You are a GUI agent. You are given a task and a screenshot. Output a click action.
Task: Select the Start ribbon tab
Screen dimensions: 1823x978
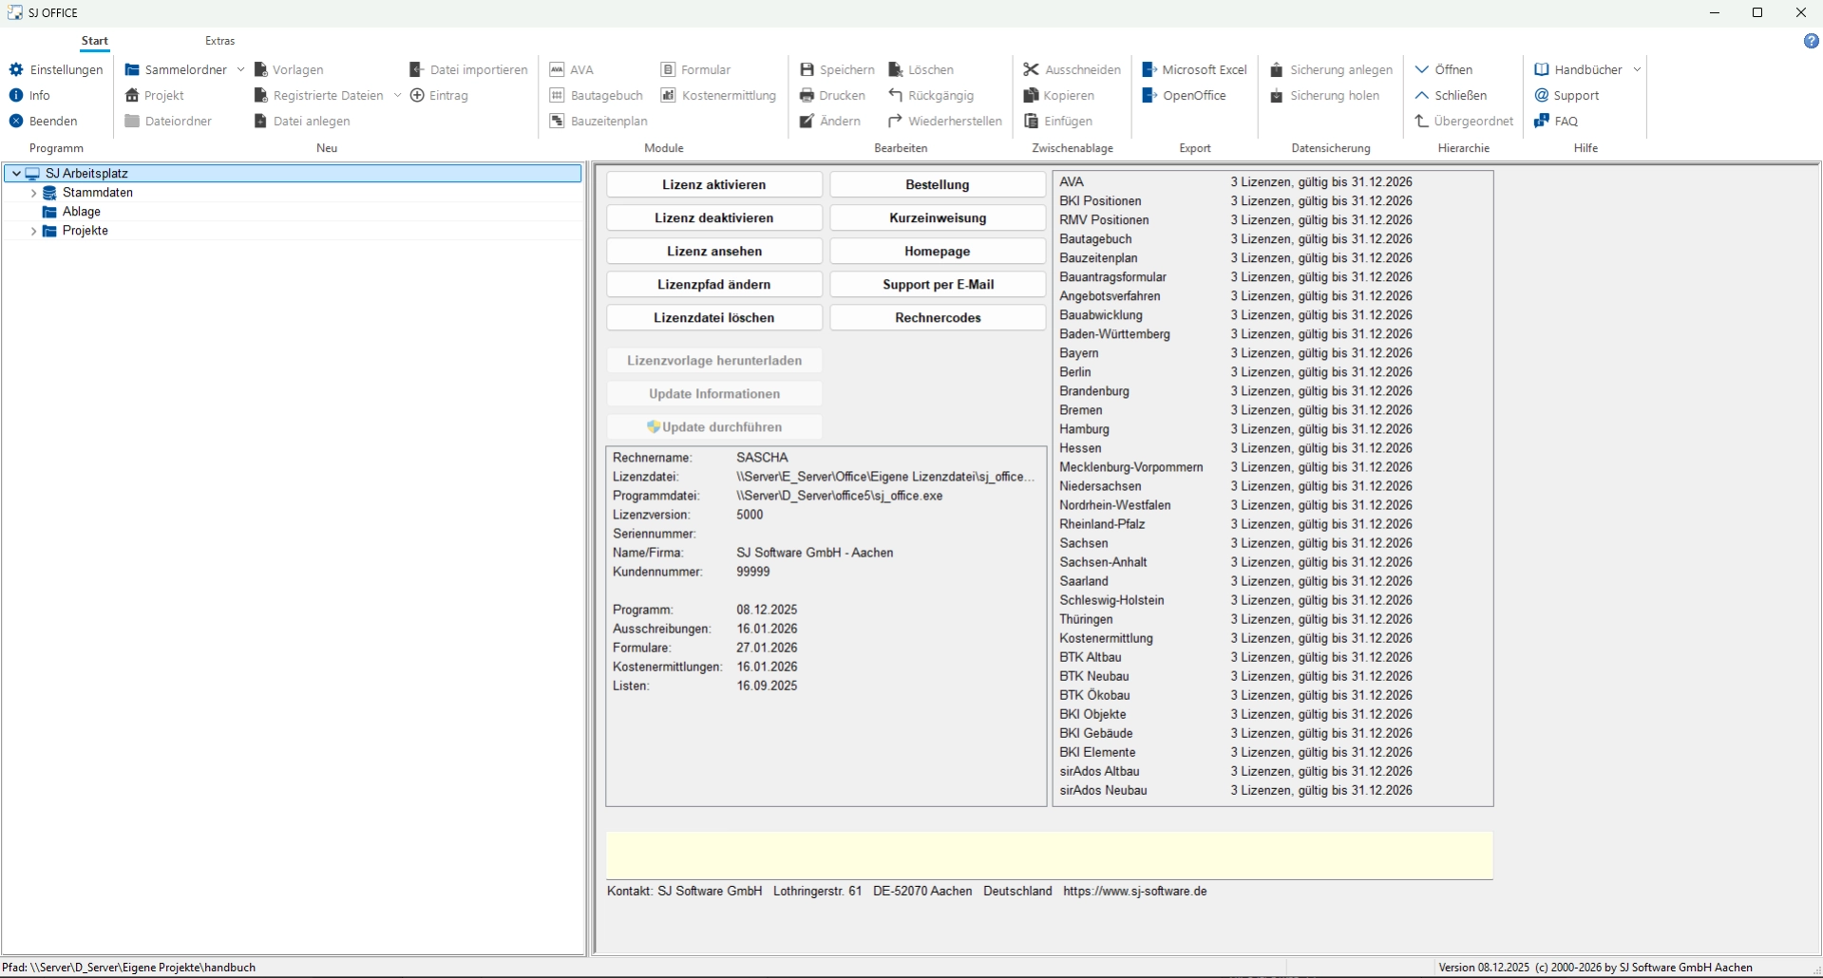click(94, 41)
